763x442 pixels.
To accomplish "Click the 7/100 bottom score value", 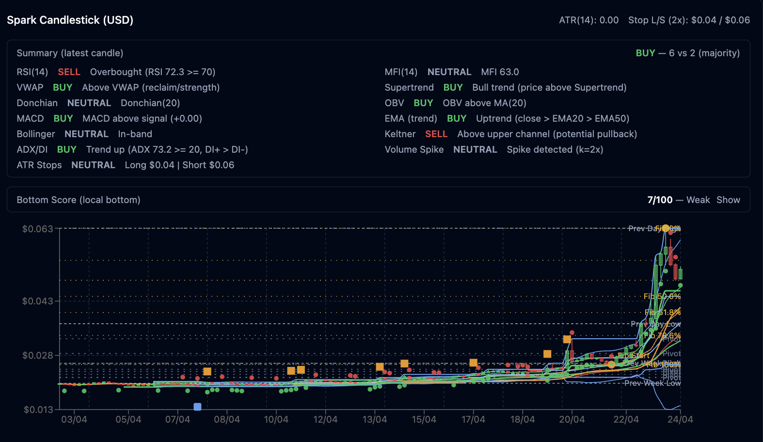I will tap(660, 200).
